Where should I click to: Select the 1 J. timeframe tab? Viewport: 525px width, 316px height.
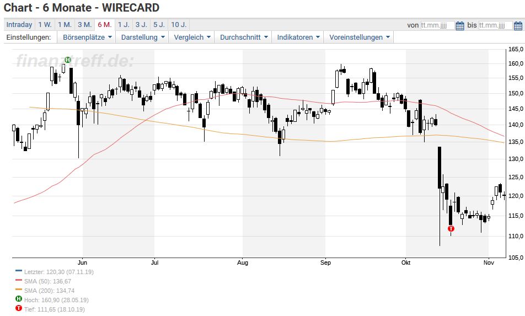click(124, 25)
